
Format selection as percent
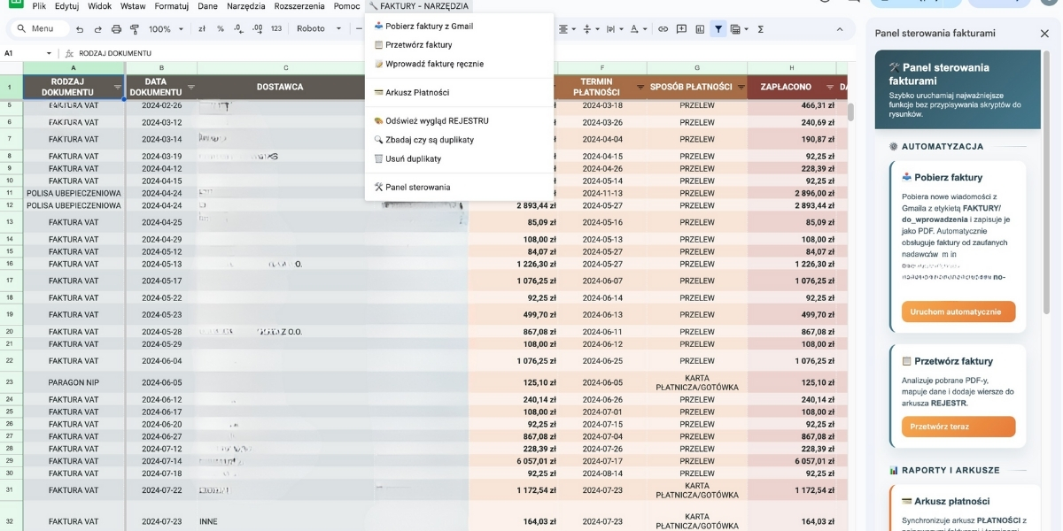220,28
